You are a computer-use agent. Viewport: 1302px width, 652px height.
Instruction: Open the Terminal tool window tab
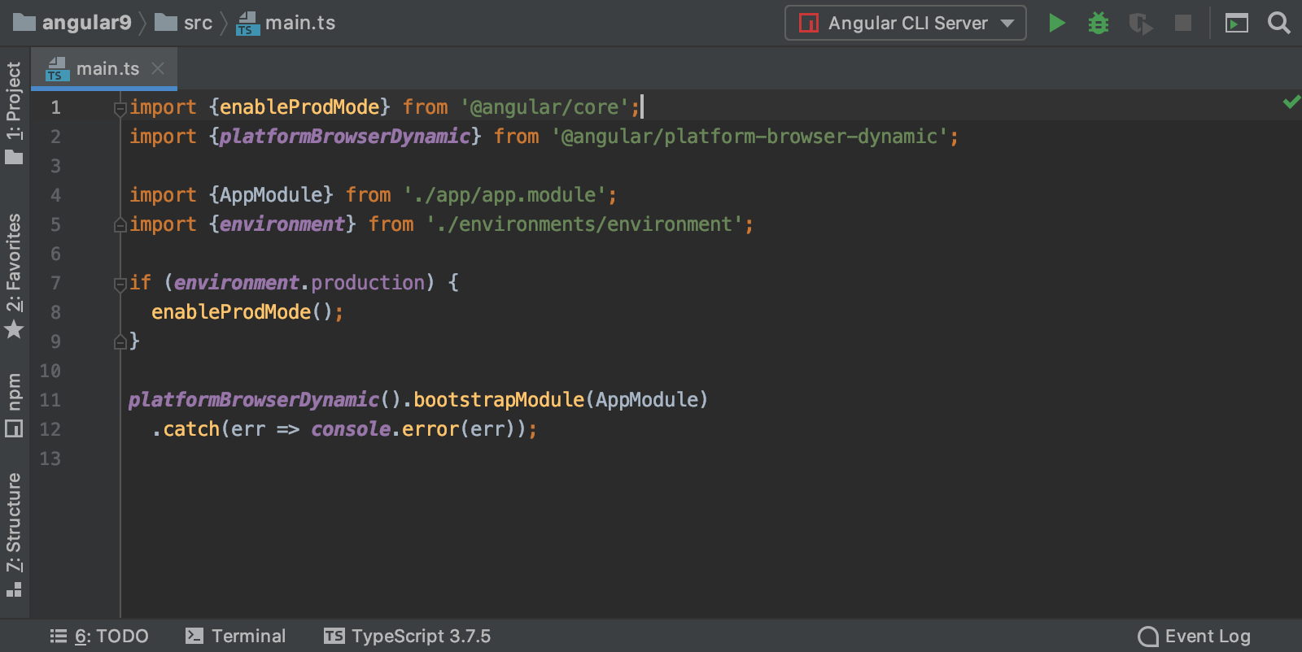click(x=236, y=636)
